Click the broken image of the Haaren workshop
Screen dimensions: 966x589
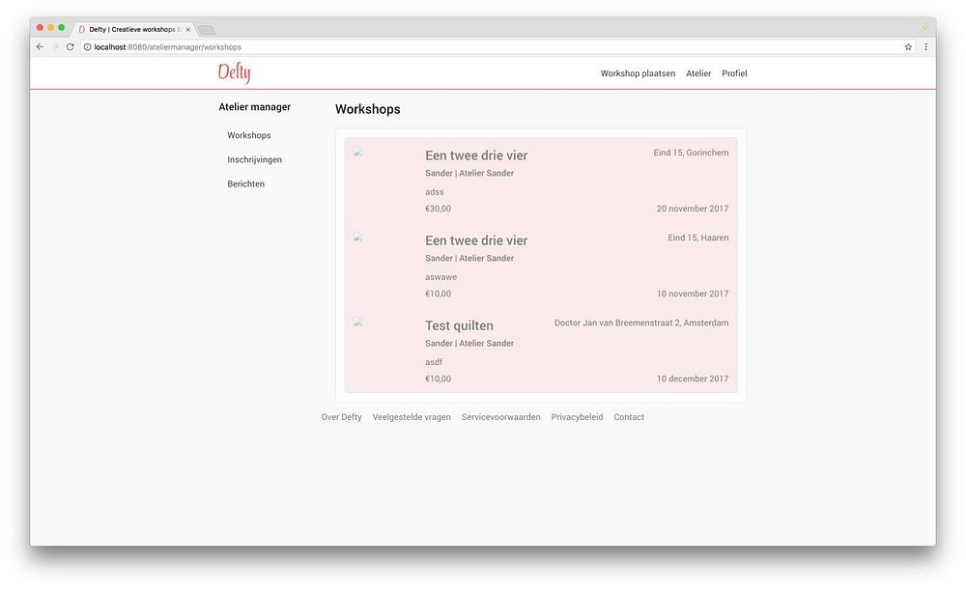pyautogui.click(x=357, y=238)
